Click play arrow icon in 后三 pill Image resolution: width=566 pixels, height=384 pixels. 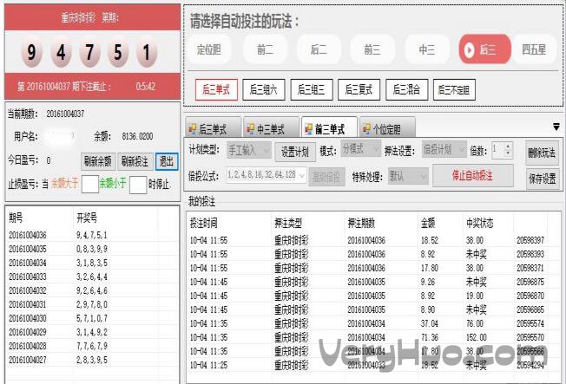(469, 49)
